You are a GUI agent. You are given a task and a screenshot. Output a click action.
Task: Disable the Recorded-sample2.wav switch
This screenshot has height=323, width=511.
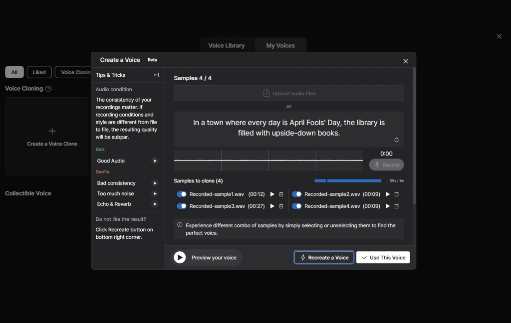coord(297,194)
